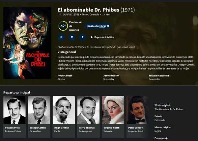View Hugh Griffith's profile photo
Screen dimensions: 198x141
click(x=64, y=110)
